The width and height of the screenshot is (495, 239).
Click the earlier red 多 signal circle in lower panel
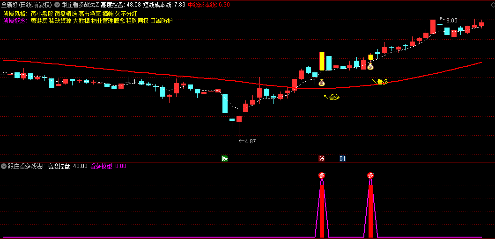tap(322, 175)
